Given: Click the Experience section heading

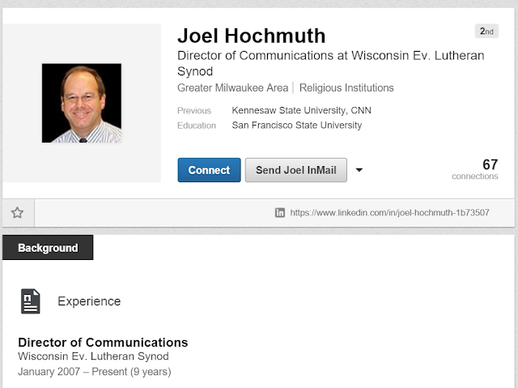Looking at the screenshot, I should 89,301.
